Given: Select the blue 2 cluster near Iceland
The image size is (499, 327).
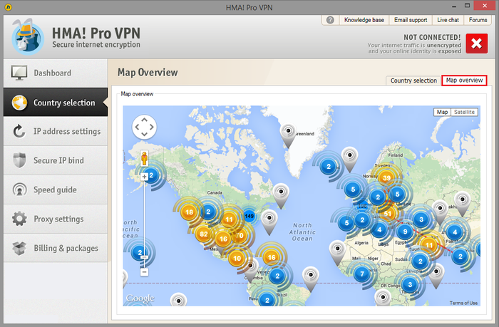Looking at the screenshot, I should click(x=329, y=166).
